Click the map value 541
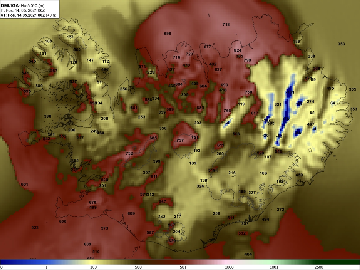 25,73
